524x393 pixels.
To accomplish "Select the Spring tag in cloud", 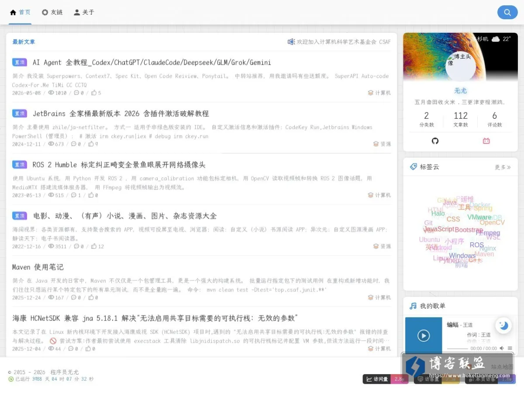I will (483, 208).
